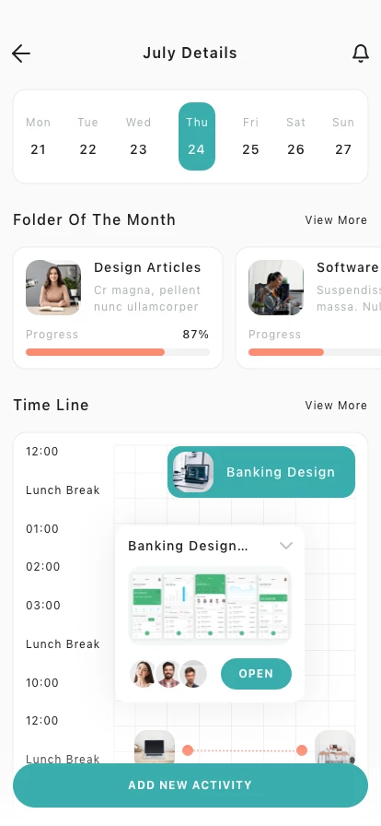
Task: Select Monday 21 in the week strip
Action: pyautogui.click(x=38, y=136)
